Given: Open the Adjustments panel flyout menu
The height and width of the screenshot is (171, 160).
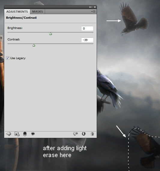Looking at the screenshot, I should [93, 11].
